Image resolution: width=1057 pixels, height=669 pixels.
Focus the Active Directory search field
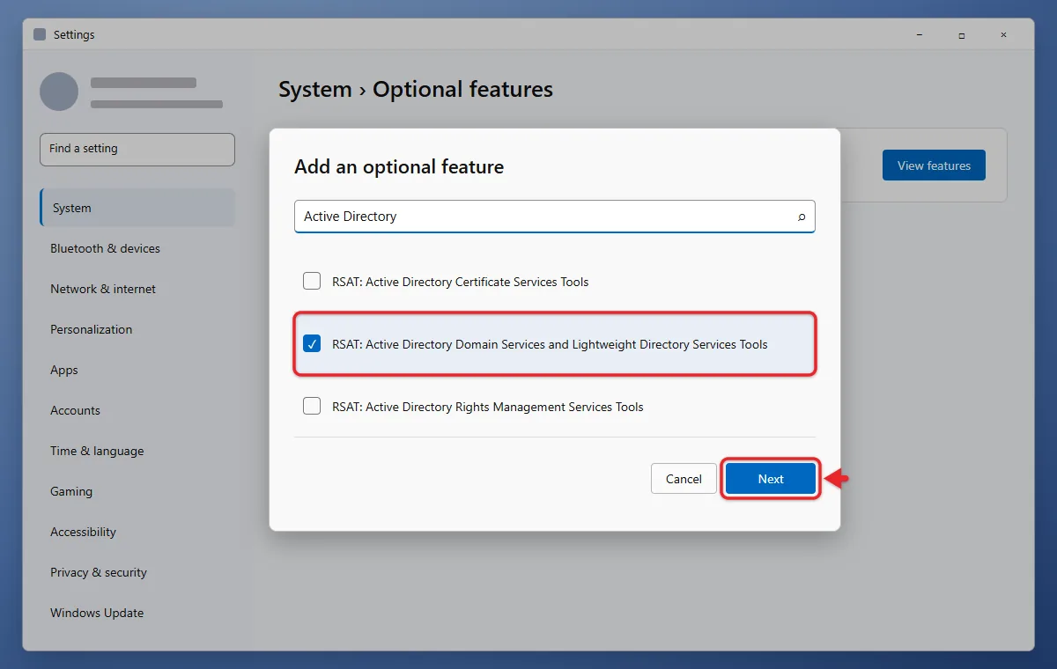pyautogui.click(x=555, y=217)
